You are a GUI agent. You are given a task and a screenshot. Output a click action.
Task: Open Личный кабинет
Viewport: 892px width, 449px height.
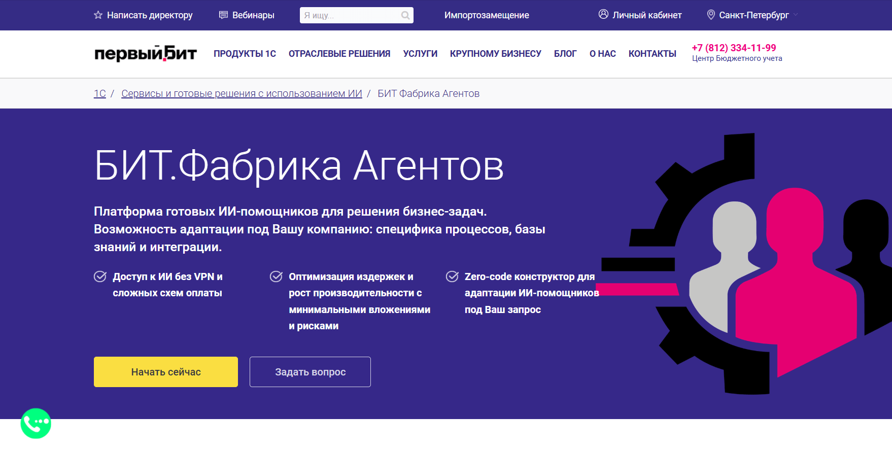(647, 15)
